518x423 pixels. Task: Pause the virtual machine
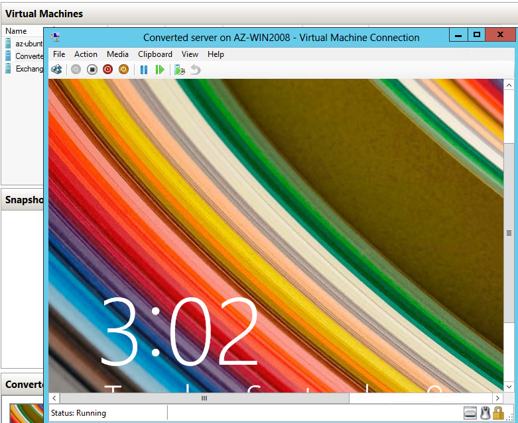(144, 70)
